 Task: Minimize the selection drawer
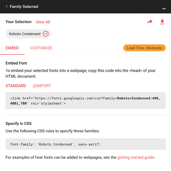[164, 9]
